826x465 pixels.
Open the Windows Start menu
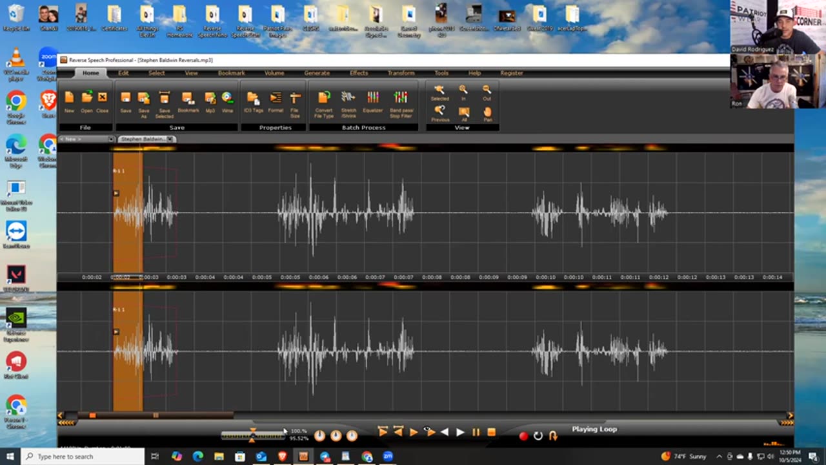pyautogui.click(x=10, y=457)
